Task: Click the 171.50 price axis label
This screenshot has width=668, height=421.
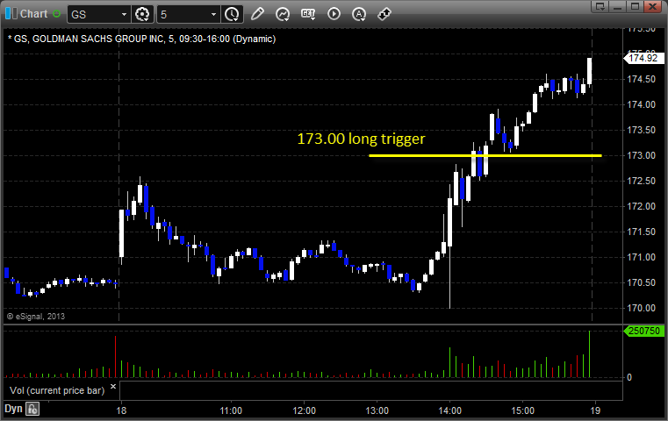Action: pyautogui.click(x=641, y=232)
